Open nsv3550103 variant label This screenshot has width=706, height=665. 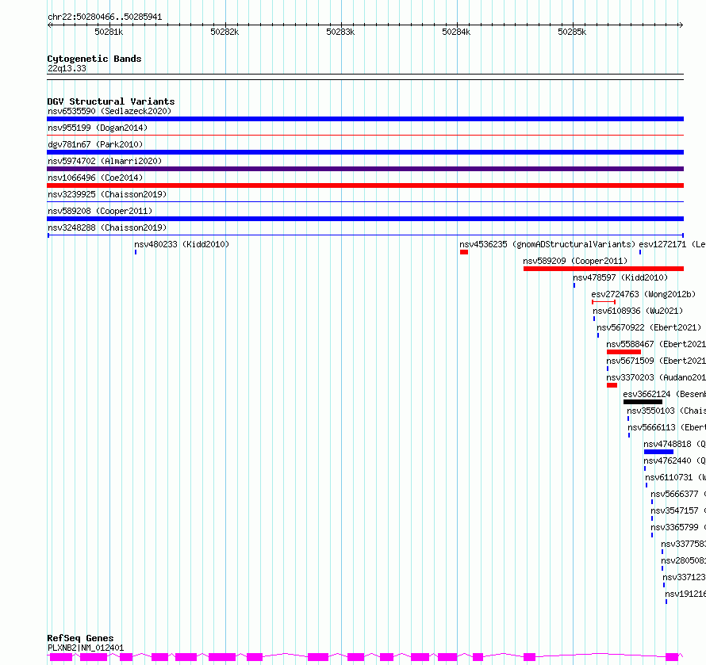coord(666,411)
